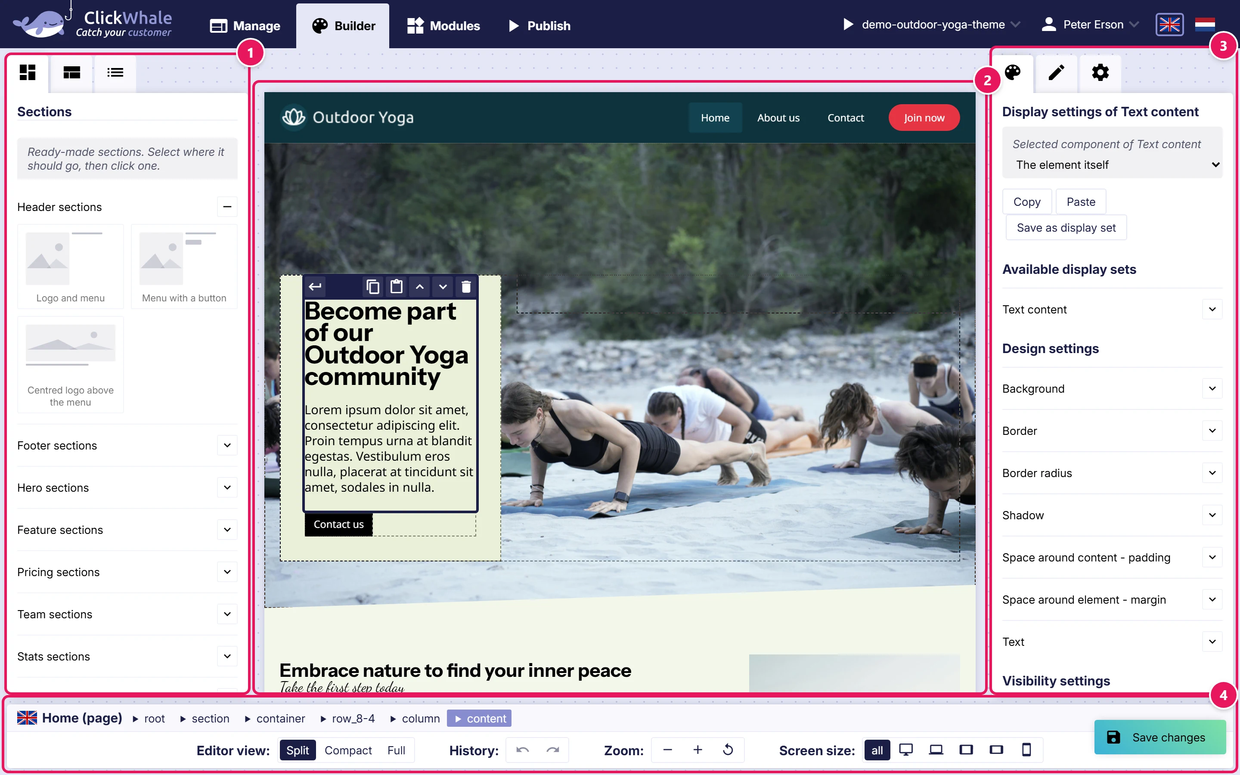Open the Modules menu
Viewport: 1240px width, 775px height.
(444, 26)
